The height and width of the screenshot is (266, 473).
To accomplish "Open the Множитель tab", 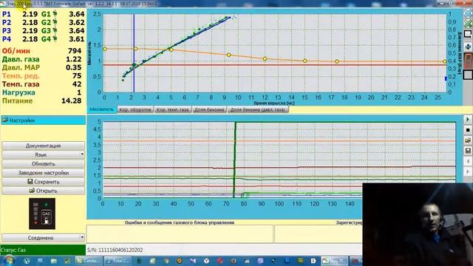I will pos(102,109).
